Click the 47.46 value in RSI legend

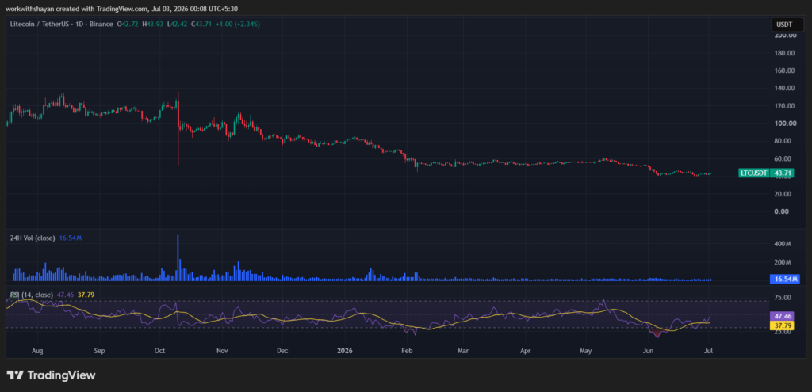[x=65, y=295]
